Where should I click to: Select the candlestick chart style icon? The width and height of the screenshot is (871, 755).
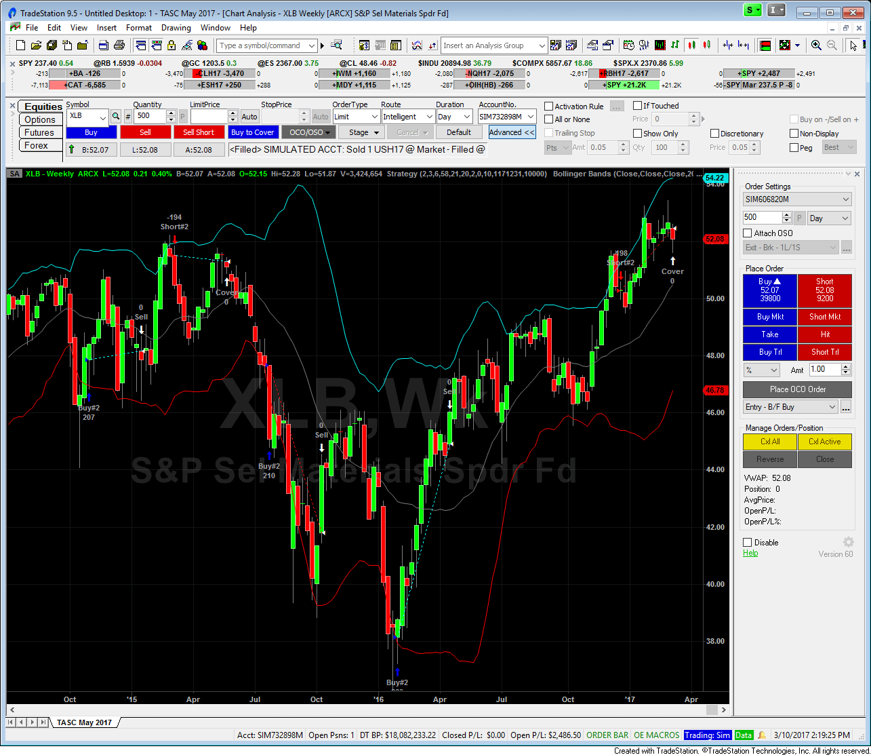[x=691, y=45]
